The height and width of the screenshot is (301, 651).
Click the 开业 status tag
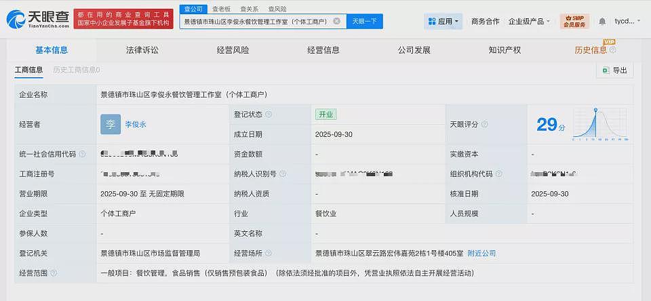pos(326,115)
